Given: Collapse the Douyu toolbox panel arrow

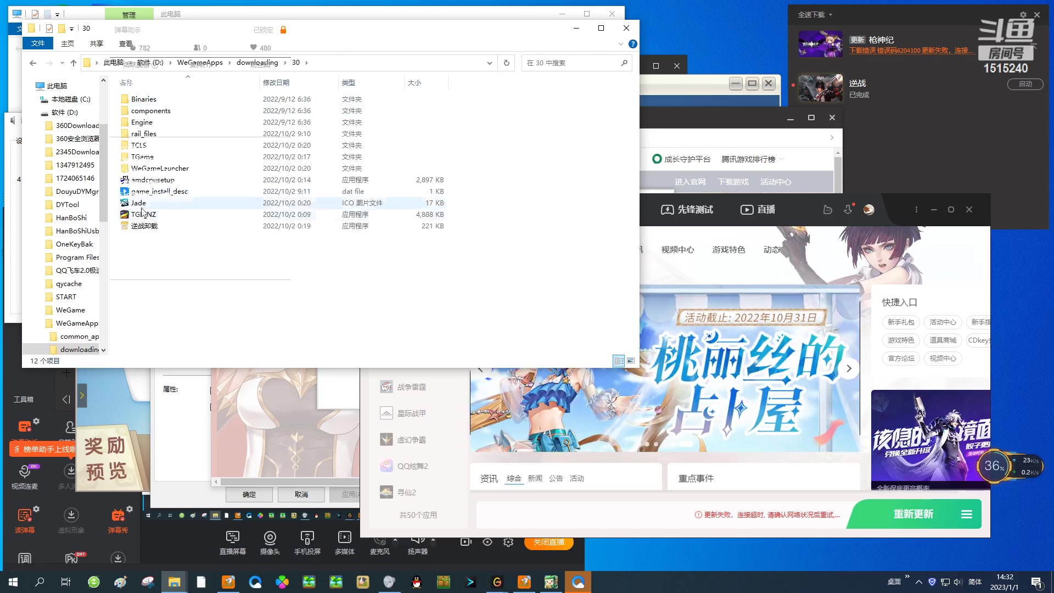Looking at the screenshot, I should (66, 399).
